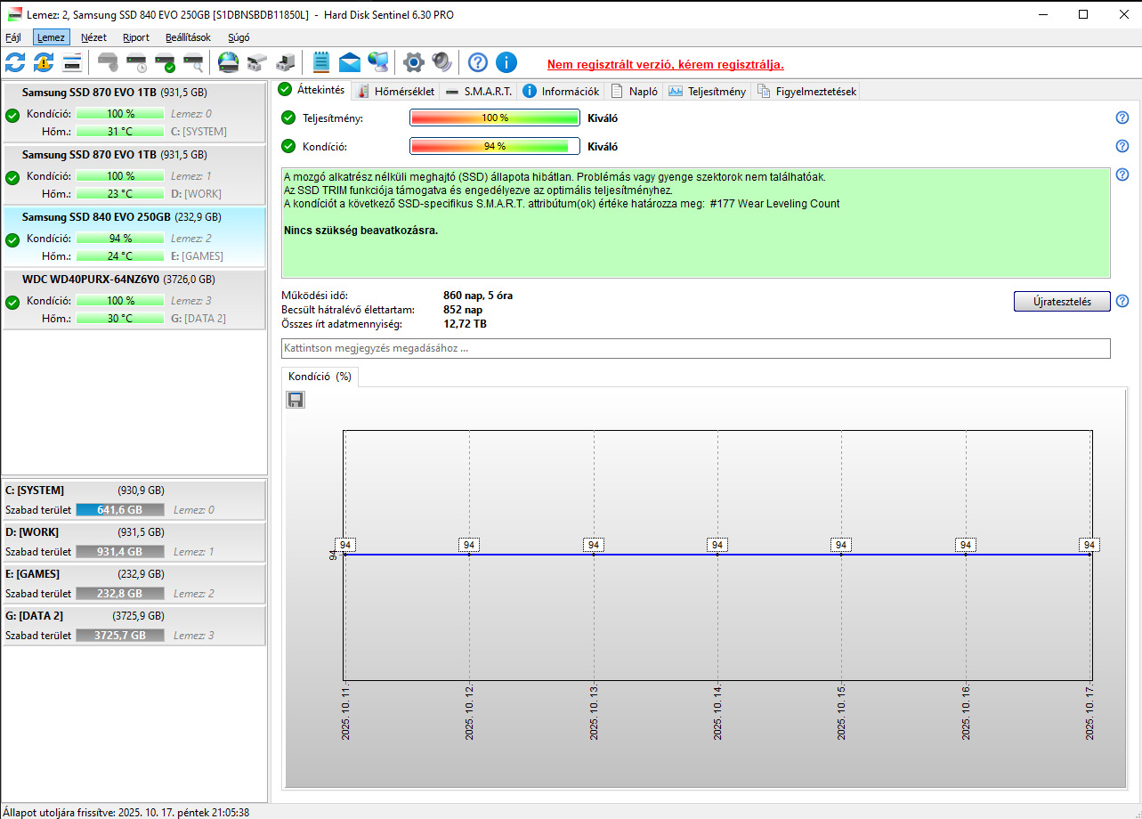Viewport: 1142px width, 819px height.
Task: Open the Riport menu
Action: pos(136,37)
